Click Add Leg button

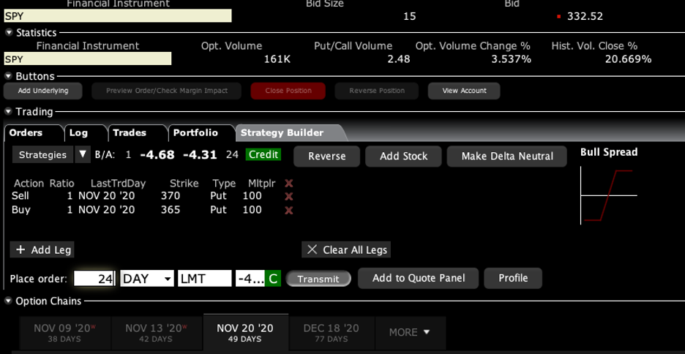tap(42, 250)
